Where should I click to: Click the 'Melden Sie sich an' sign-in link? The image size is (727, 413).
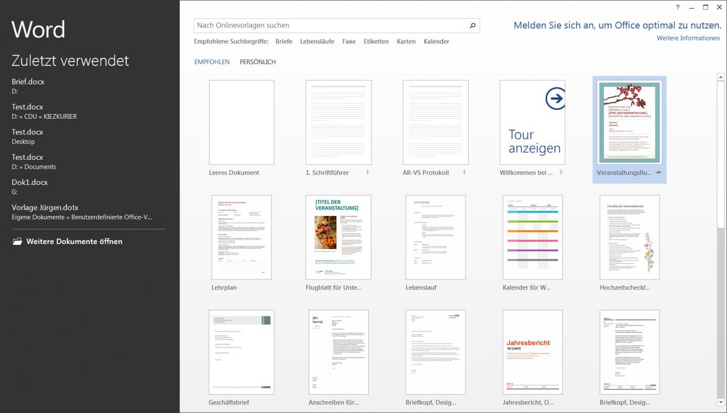pos(618,25)
